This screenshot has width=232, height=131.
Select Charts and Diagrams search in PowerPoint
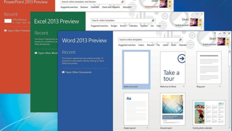click(x=111, y=7)
